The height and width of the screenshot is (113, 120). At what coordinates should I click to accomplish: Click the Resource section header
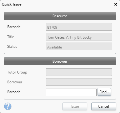pyautogui.click(x=60, y=16)
